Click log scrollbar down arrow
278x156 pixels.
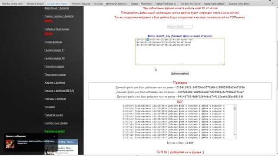[235, 135]
